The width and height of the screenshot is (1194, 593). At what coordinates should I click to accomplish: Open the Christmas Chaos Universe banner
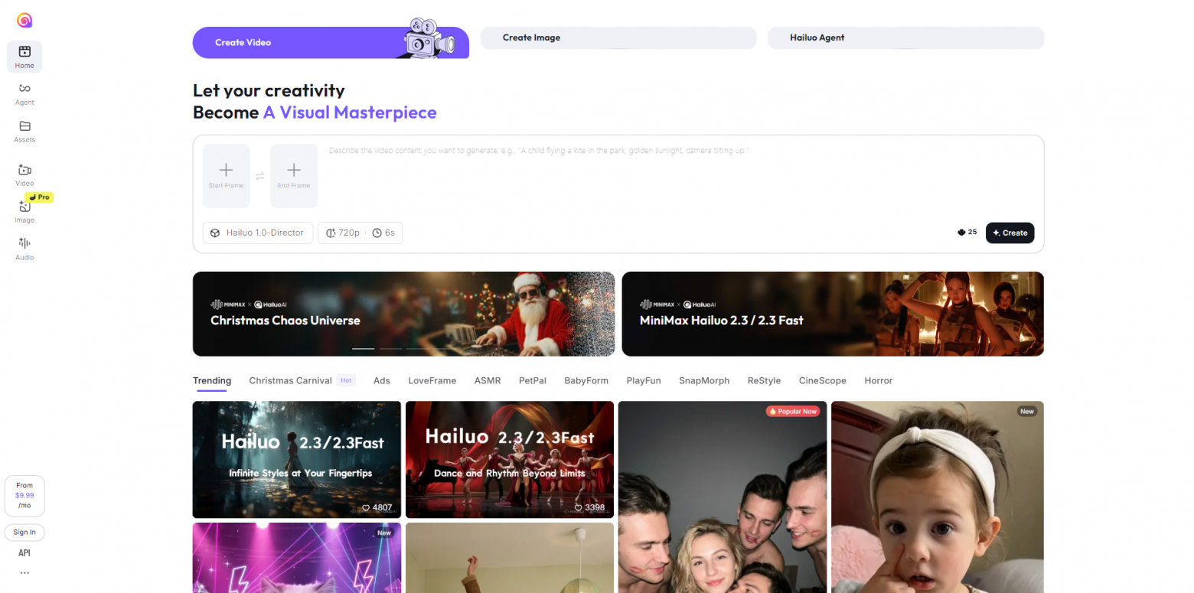click(x=403, y=314)
